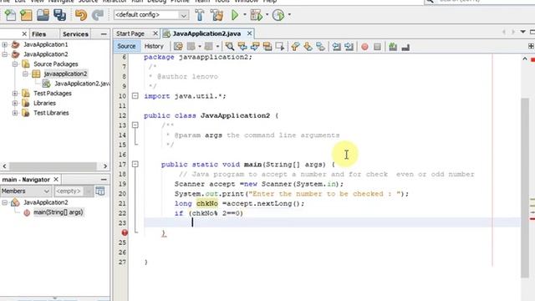Select the JavaApplication2.java editor tab
This screenshot has height=301, width=535.
(x=206, y=33)
